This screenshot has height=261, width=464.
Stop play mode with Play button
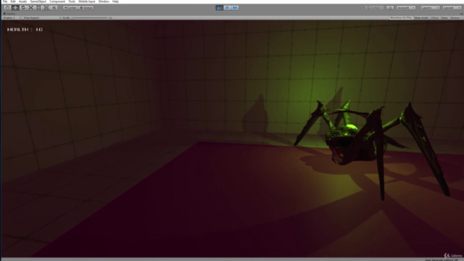219,8
